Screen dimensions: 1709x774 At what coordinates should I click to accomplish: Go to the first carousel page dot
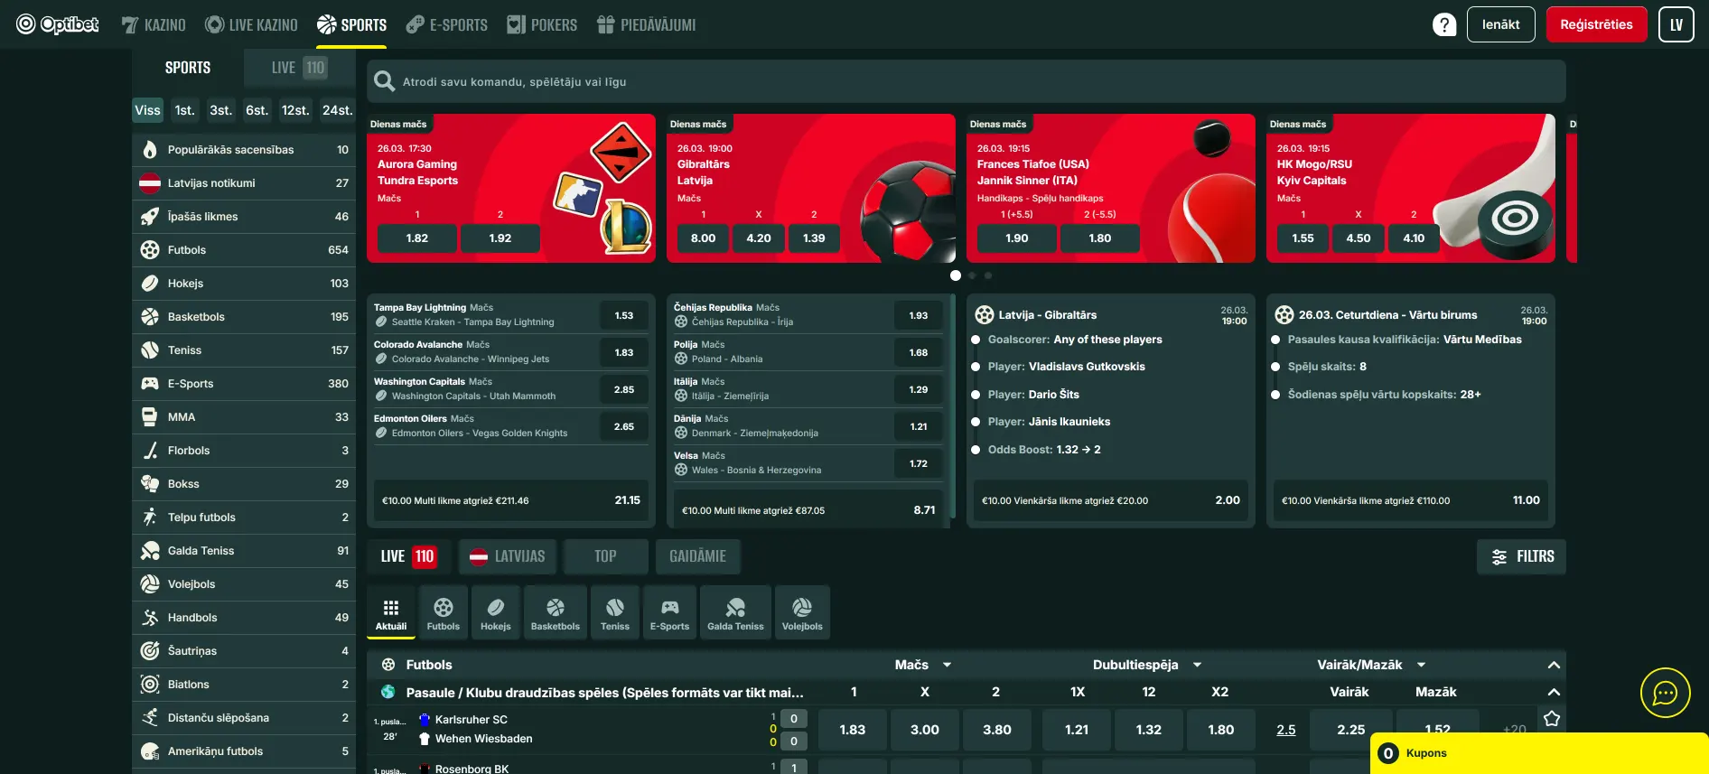[x=956, y=275]
